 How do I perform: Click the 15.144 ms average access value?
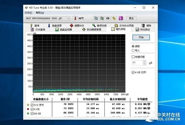92,113
